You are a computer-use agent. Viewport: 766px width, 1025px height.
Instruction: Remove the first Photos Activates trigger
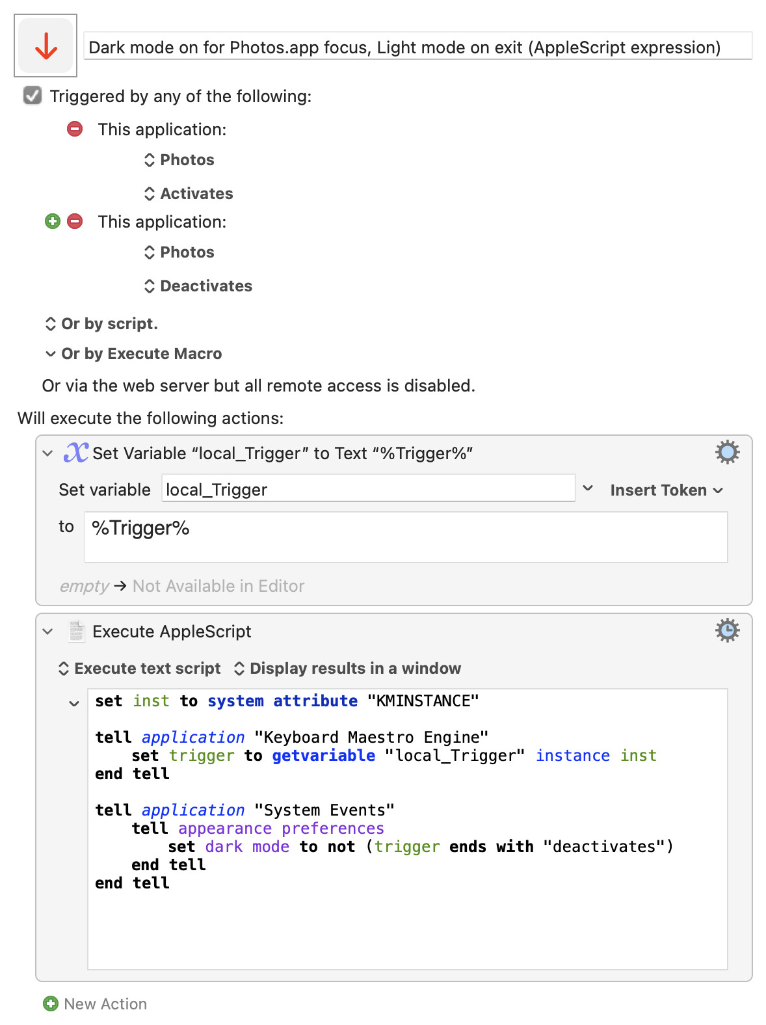(75, 129)
